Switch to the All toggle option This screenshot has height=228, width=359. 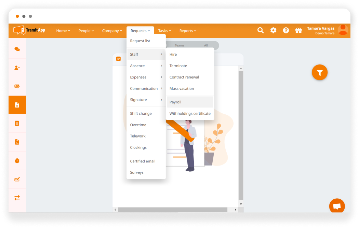tap(206, 45)
